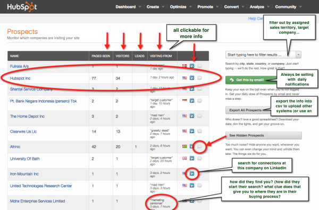Open Pt. Bank Negara Indonesia link
Screen dimensions: 319x210
tap(44, 101)
